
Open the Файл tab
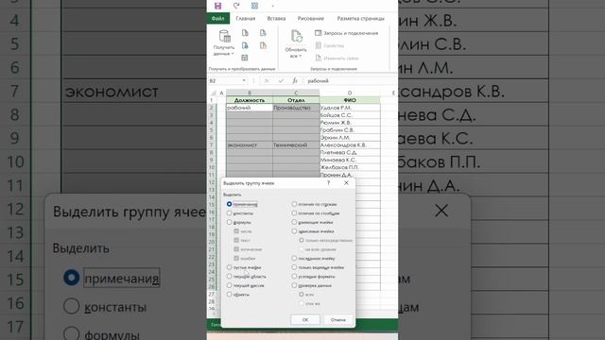218,19
